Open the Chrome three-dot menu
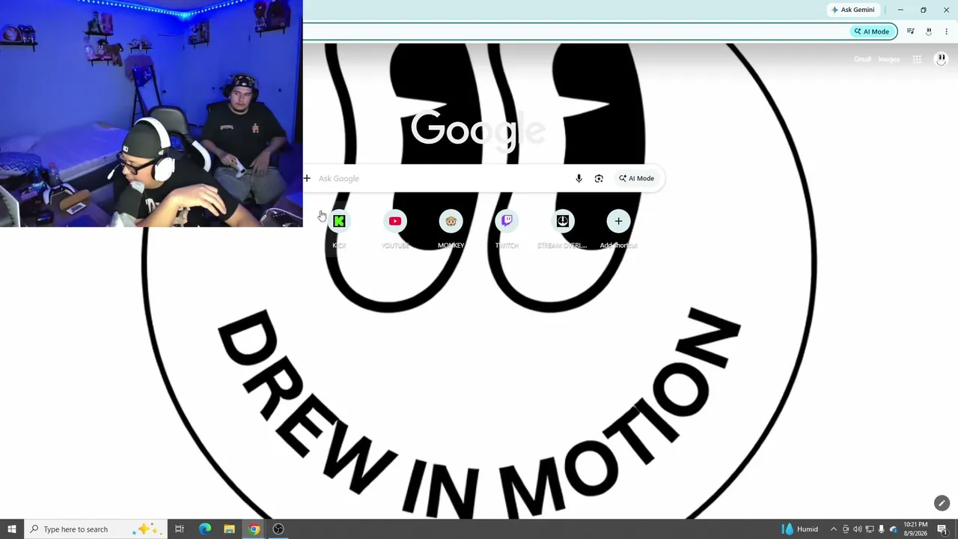The height and width of the screenshot is (539, 958). click(x=946, y=31)
